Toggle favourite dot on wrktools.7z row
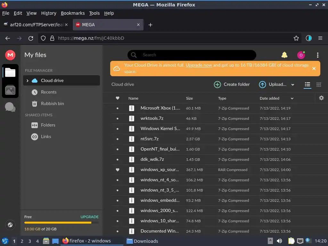 (118, 119)
